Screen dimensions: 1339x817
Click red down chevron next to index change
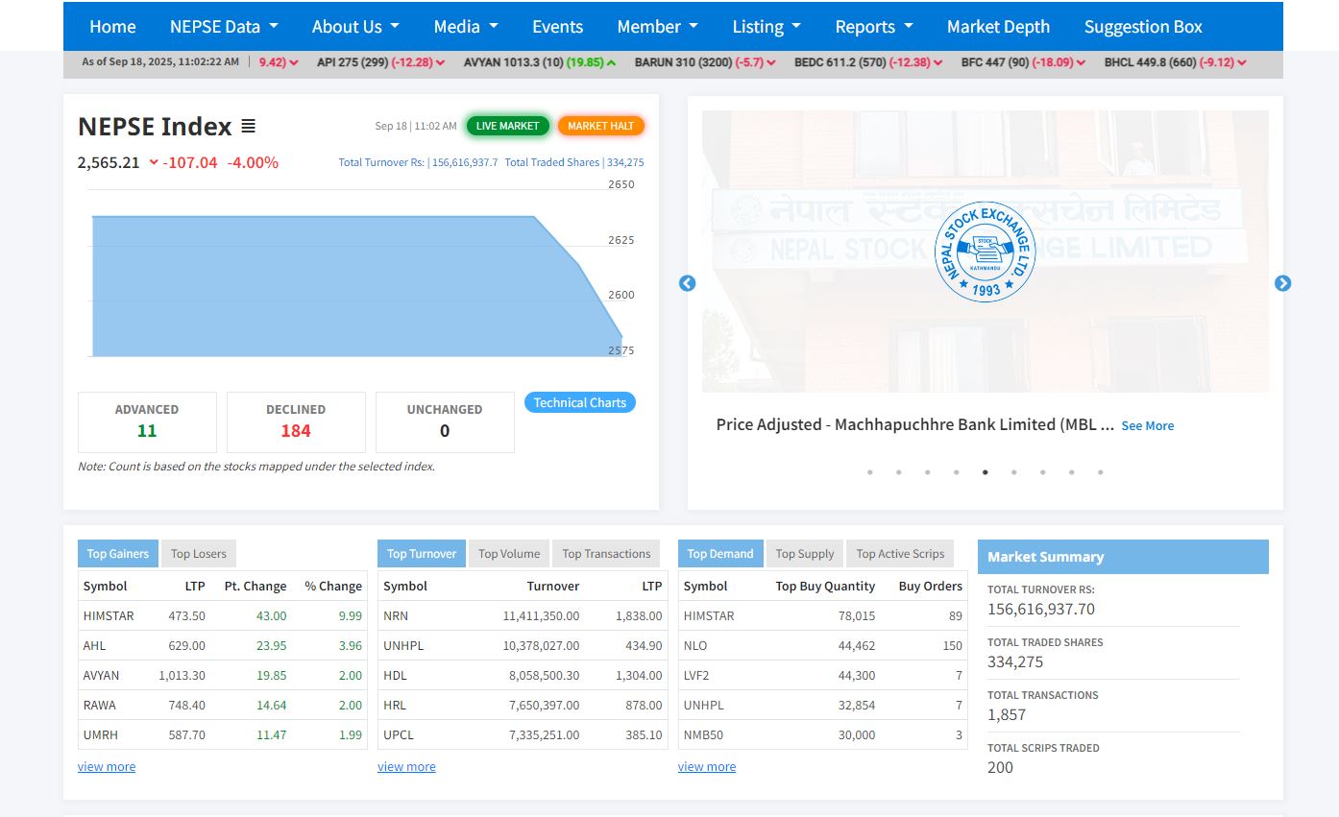[154, 162]
